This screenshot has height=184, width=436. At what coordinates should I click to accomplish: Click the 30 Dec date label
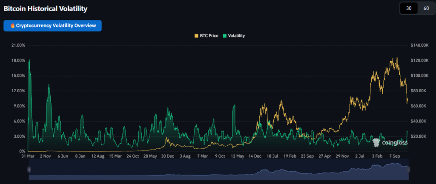[x=166, y=156]
